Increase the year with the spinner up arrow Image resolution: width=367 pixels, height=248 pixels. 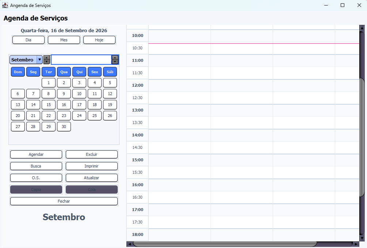pos(115,57)
